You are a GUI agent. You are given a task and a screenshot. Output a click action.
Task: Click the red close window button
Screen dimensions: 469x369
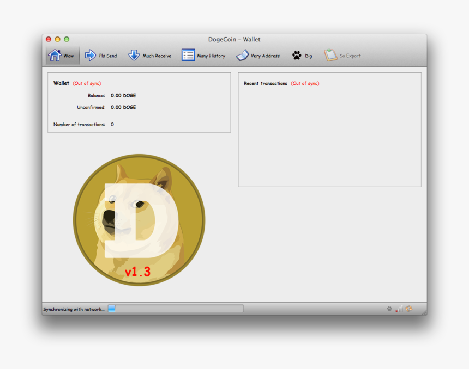[x=49, y=39]
